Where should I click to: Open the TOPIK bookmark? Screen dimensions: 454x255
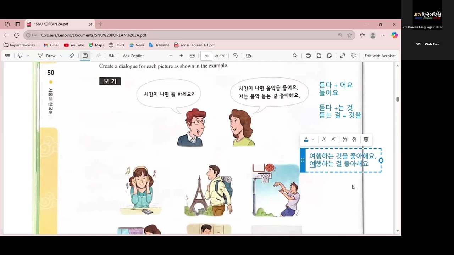pos(116,45)
